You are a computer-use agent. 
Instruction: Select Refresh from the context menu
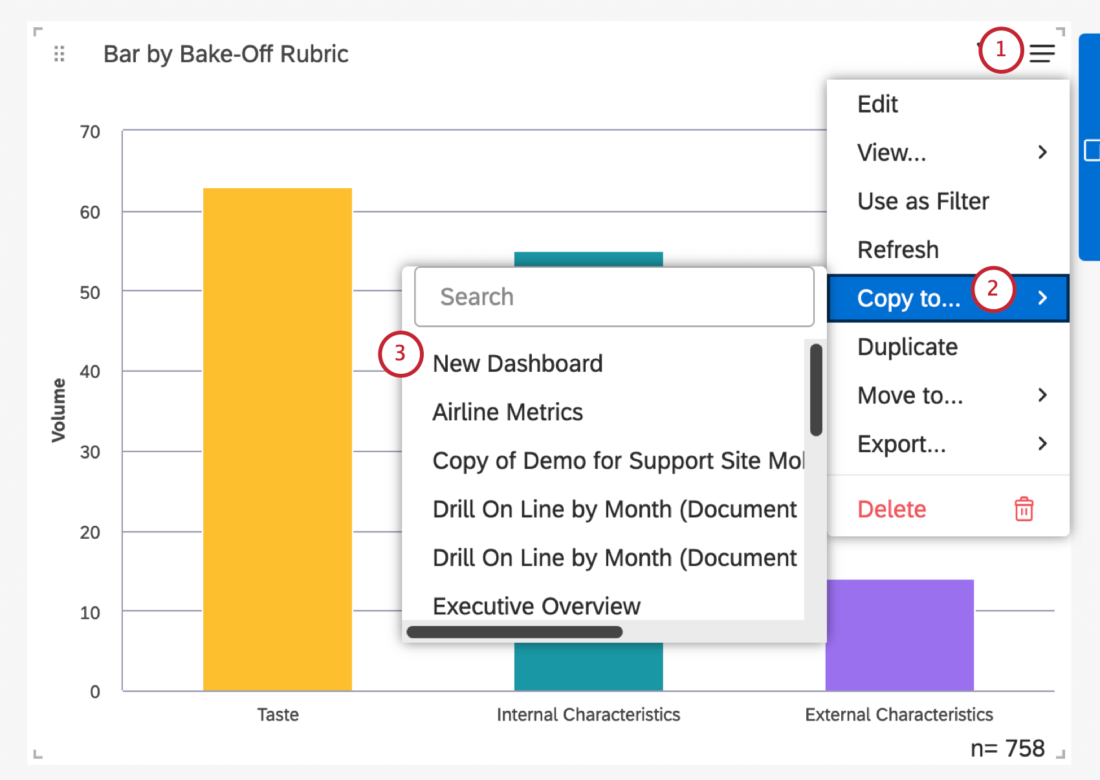pos(898,249)
